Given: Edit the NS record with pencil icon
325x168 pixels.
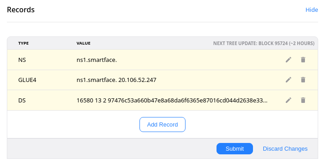Looking at the screenshot, I should [289, 60].
